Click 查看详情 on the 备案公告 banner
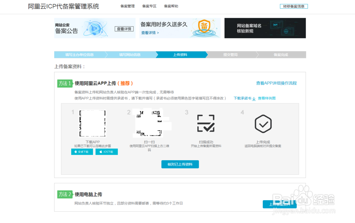 click(124, 29)
